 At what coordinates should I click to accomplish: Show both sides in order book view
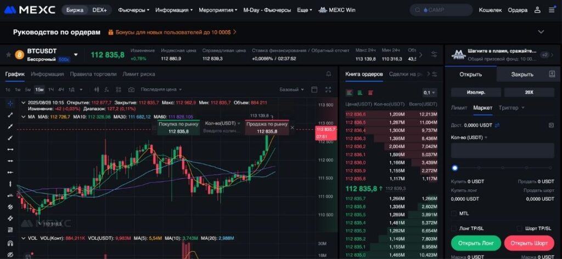point(350,92)
